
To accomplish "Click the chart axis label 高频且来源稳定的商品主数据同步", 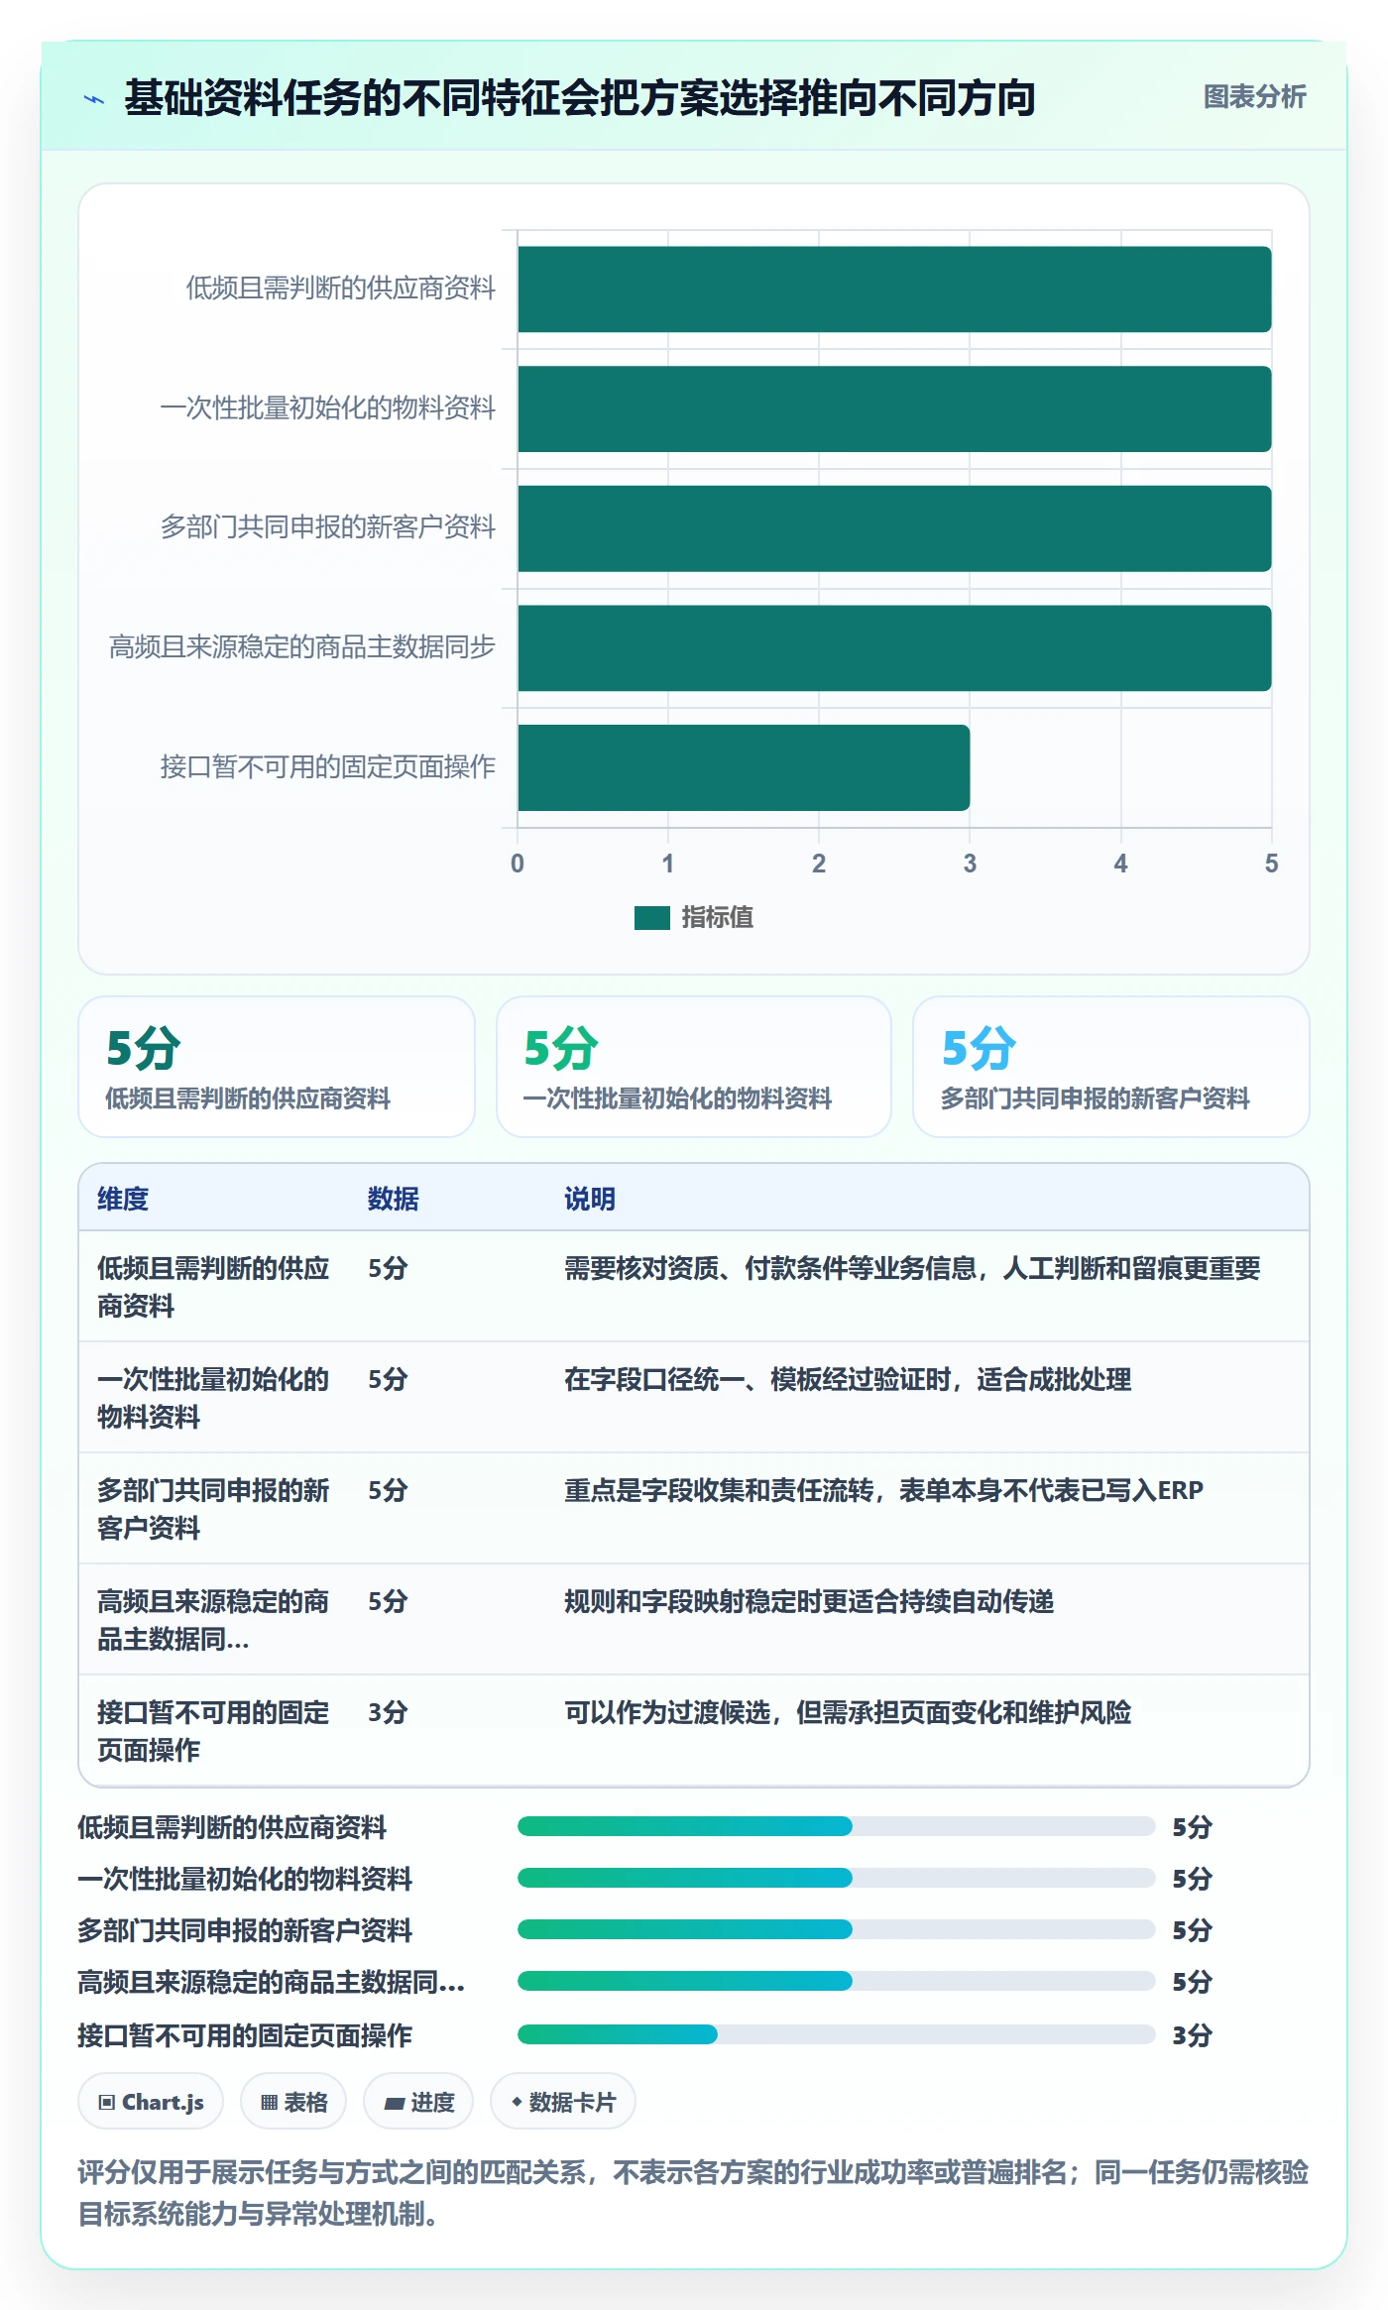I will (x=302, y=646).
